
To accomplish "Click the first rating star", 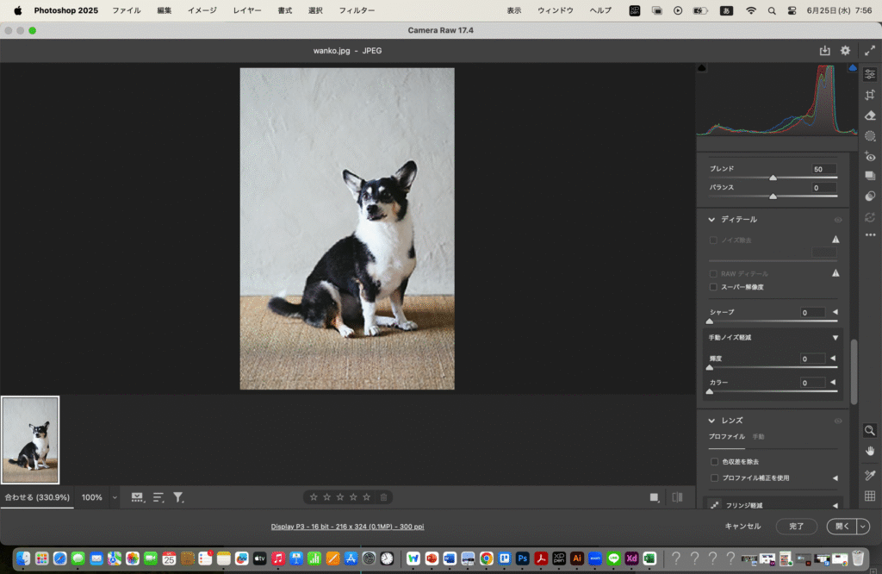I will click(x=314, y=497).
